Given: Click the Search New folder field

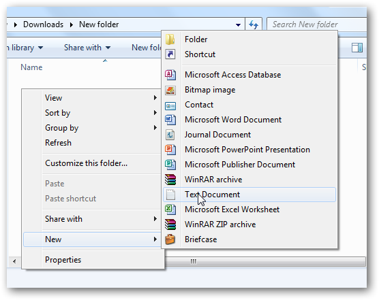Looking at the screenshot, I should pyautogui.click(x=317, y=24).
